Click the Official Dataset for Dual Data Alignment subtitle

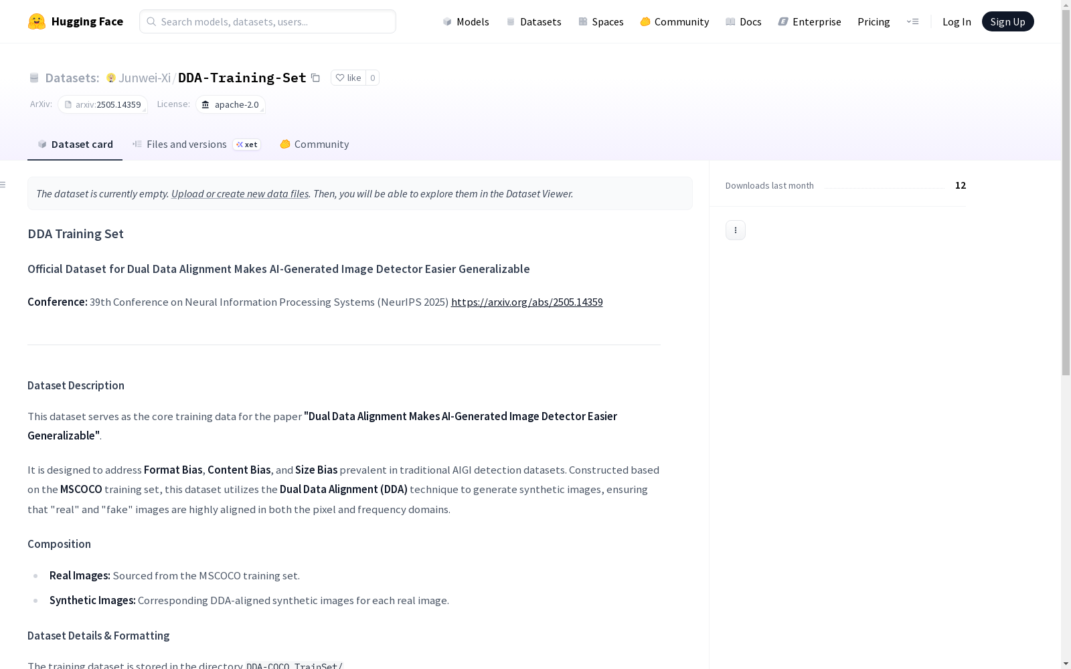[278, 269]
